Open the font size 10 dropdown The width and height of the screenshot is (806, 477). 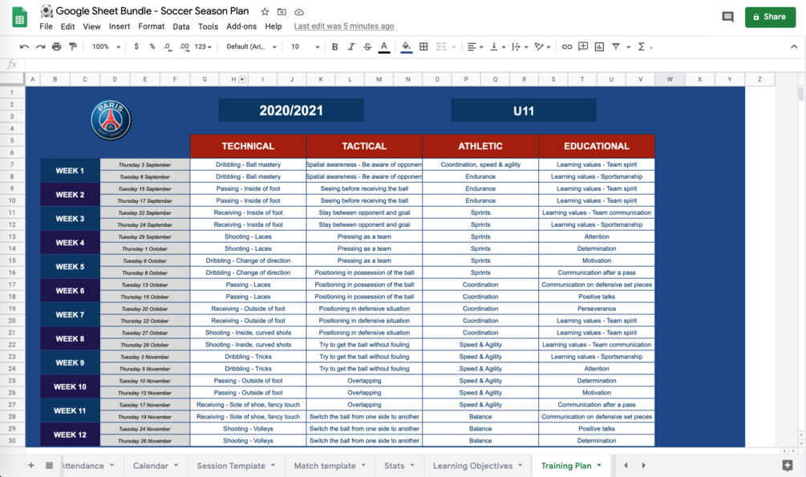click(x=306, y=46)
